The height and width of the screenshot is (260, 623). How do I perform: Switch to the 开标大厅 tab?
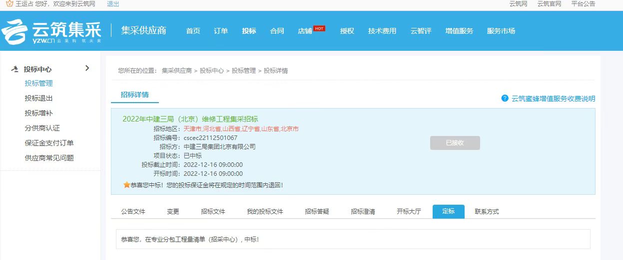point(409,211)
